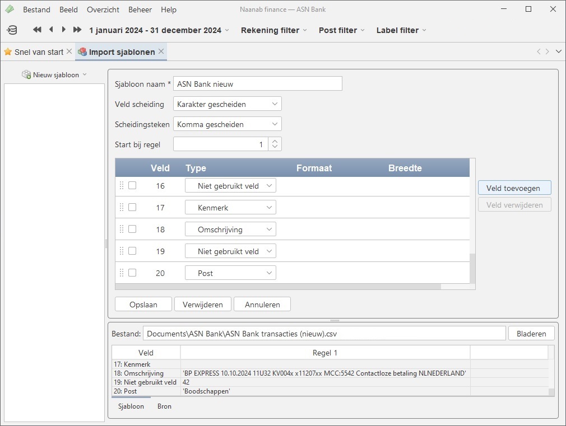Open the Veld scheiding dropdown

point(227,104)
